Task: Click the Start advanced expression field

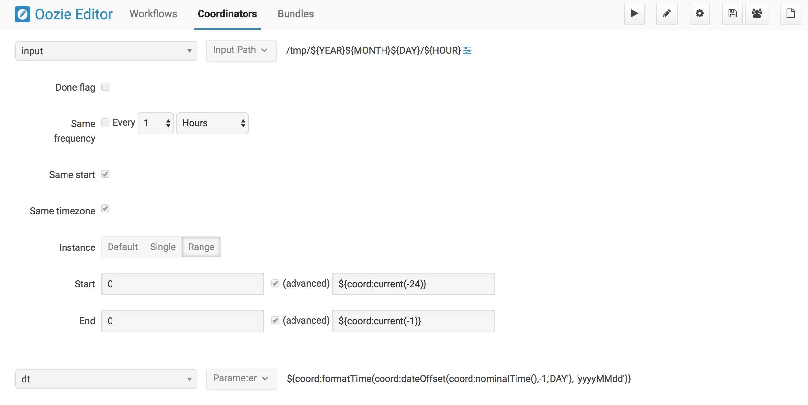Action: (413, 284)
